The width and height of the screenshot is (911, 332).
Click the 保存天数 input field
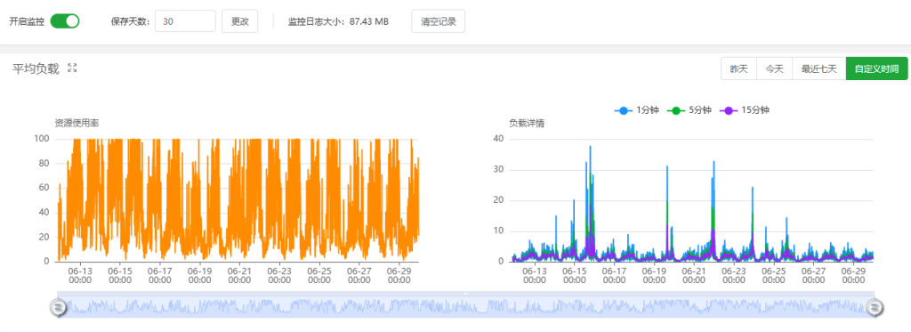coord(185,21)
